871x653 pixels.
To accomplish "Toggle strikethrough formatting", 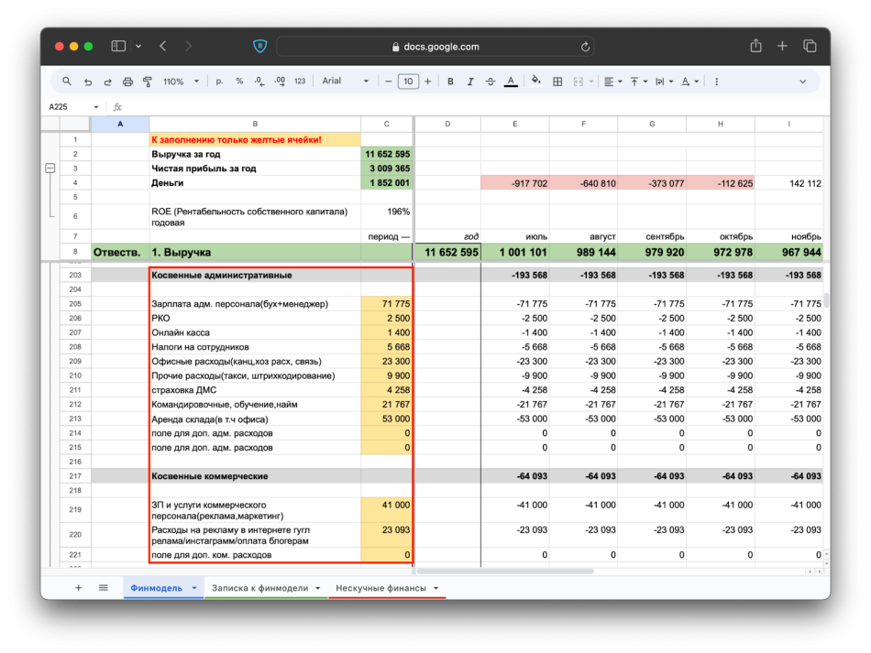I will 491,82.
